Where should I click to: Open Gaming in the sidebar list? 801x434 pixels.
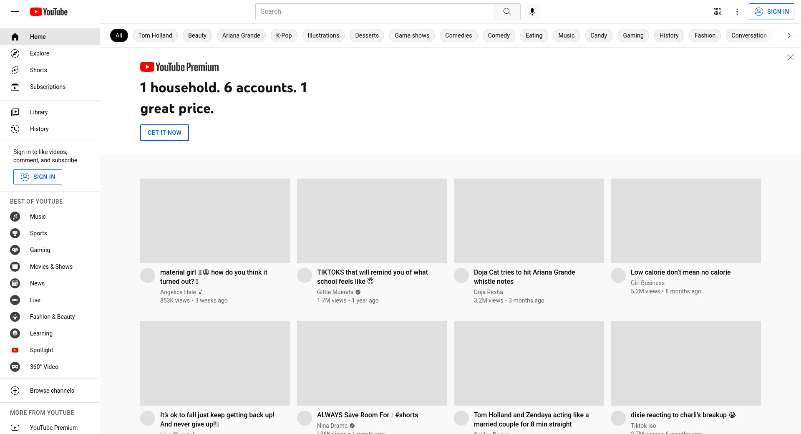50,250
